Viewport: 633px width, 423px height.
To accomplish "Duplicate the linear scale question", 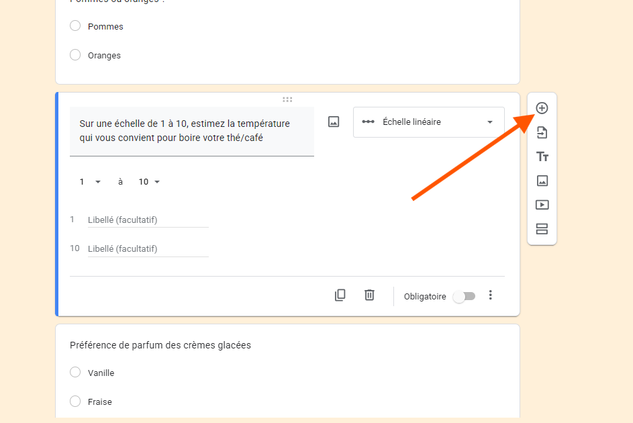I will click(340, 295).
